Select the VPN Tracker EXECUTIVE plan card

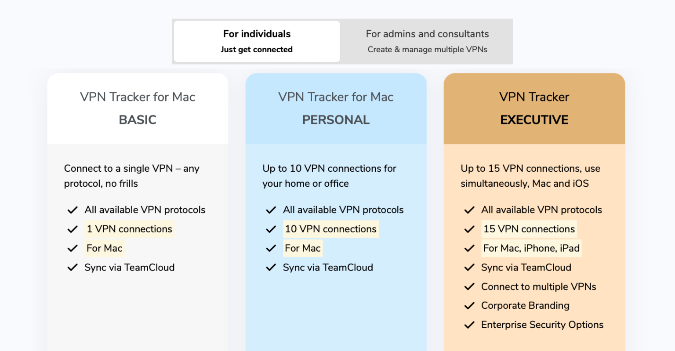[534, 109]
